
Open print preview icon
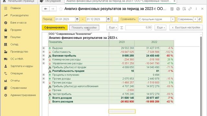(x=184, y=9)
